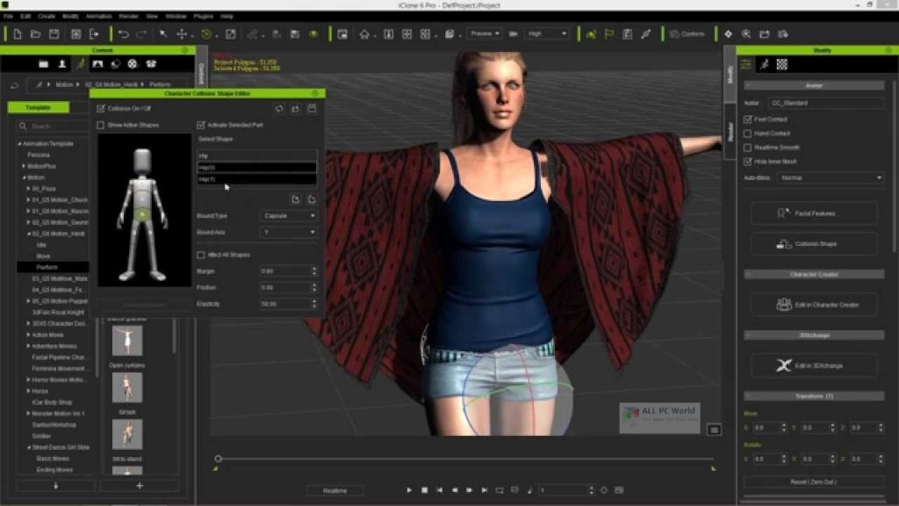Click the save icon in Collision Shape Editor
This screenshot has width=899, height=506.
click(x=312, y=107)
